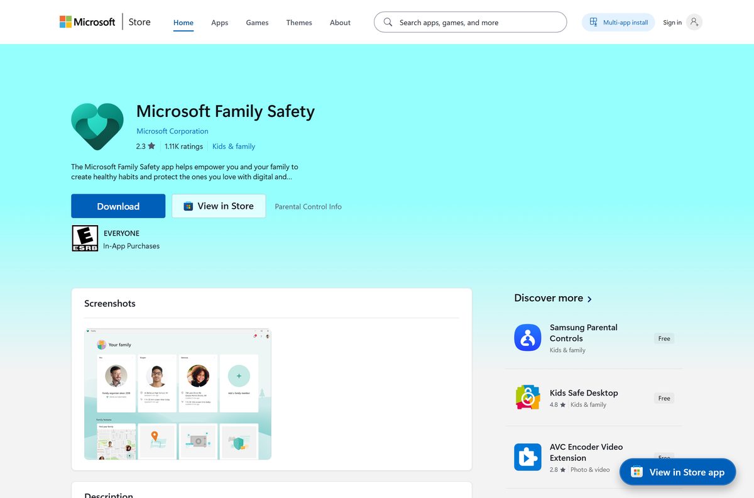The height and width of the screenshot is (498, 754).
Task: Click Description section heading
Action: click(109, 495)
